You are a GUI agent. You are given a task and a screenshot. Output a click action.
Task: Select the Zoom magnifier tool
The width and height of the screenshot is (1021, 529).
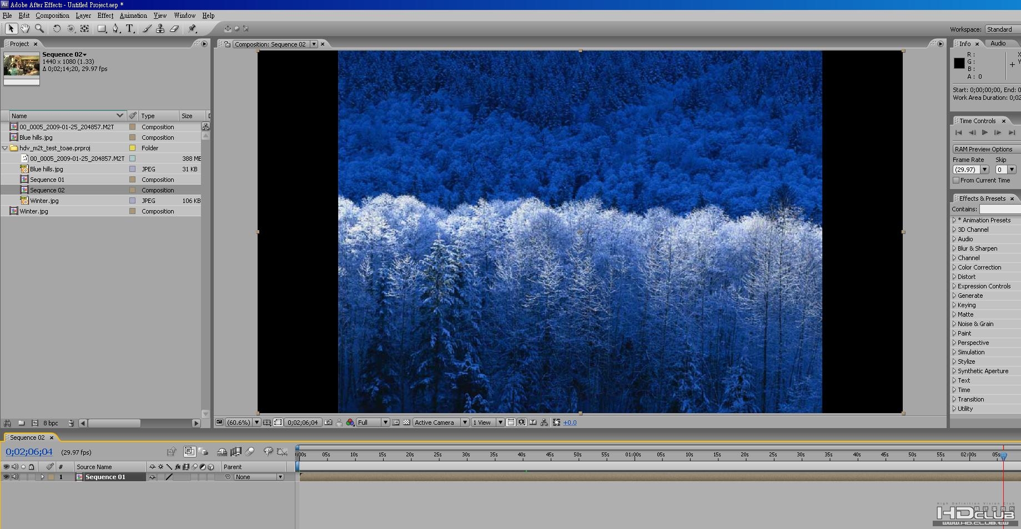coord(39,29)
